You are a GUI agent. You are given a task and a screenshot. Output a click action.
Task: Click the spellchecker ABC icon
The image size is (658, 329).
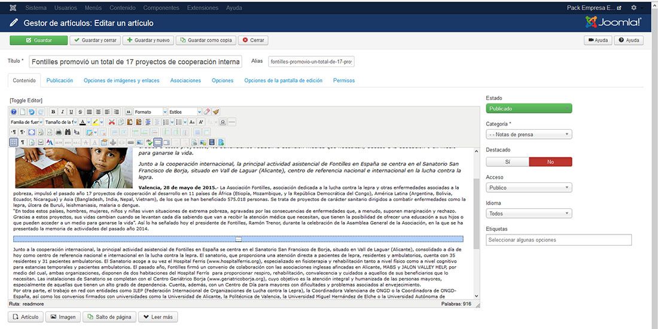[149, 142]
